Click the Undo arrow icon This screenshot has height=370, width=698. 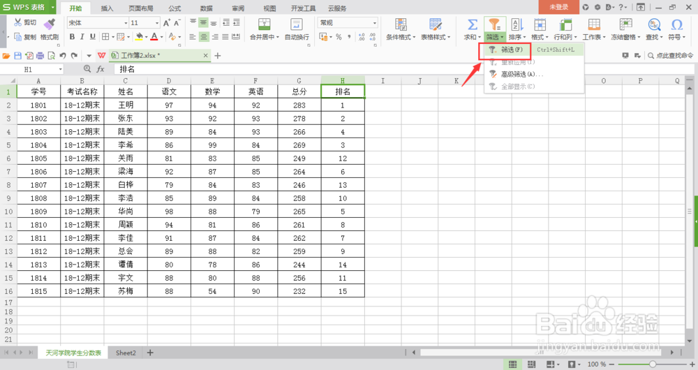[63, 56]
